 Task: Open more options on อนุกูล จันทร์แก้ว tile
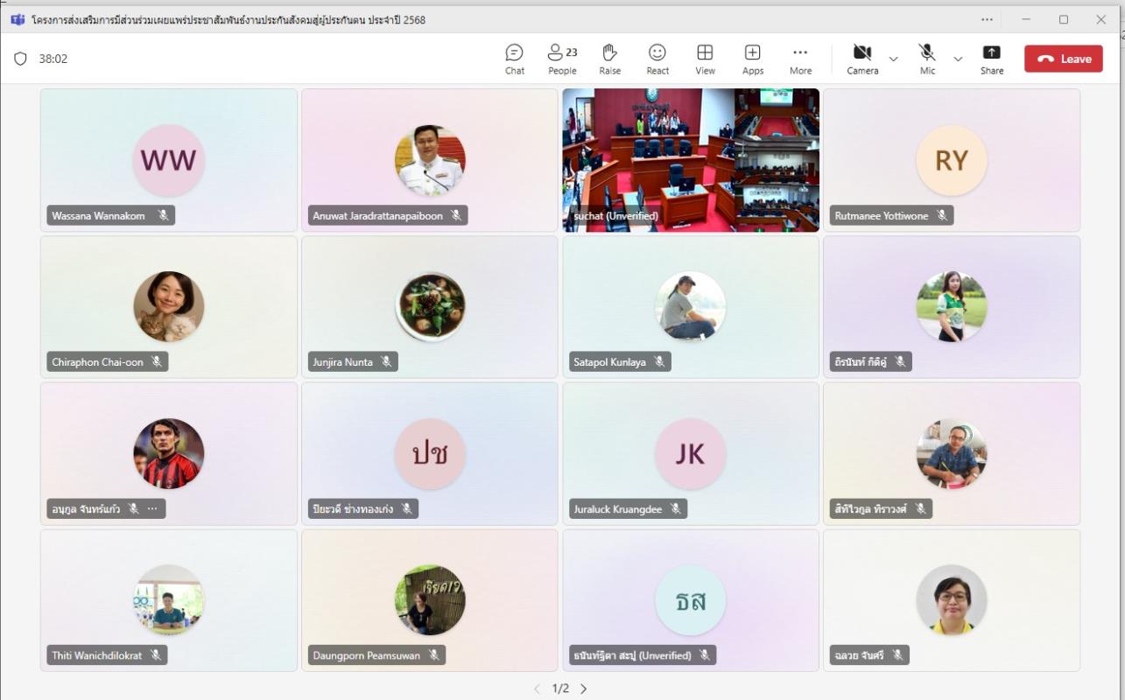point(152,508)
